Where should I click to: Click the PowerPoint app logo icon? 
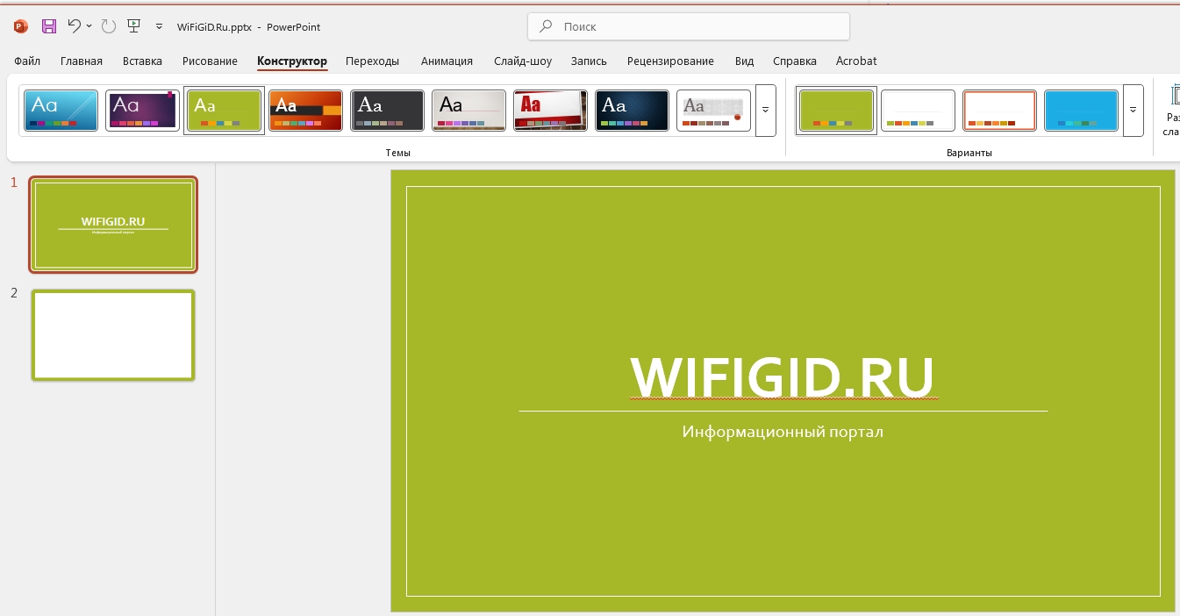(x=20, y=26)
